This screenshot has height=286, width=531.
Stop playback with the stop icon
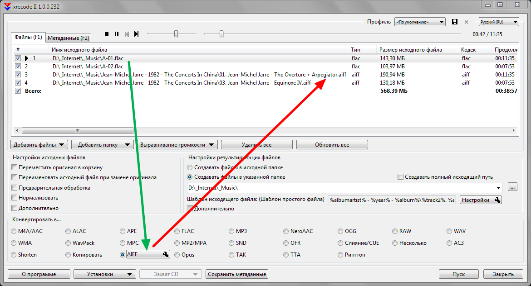(x=107, y=34)
